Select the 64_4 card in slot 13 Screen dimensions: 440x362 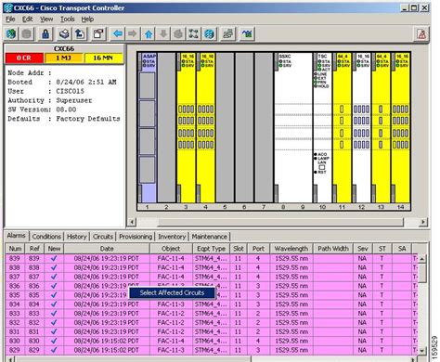coord(381,128)
